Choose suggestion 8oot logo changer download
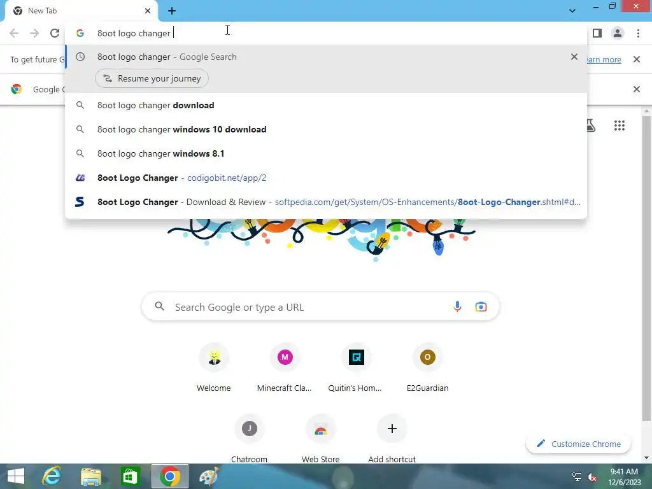 (x=326, y=105)
